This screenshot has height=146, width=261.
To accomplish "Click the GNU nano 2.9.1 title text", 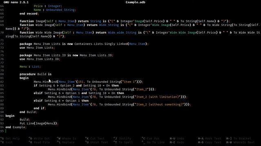I will 16,2.
